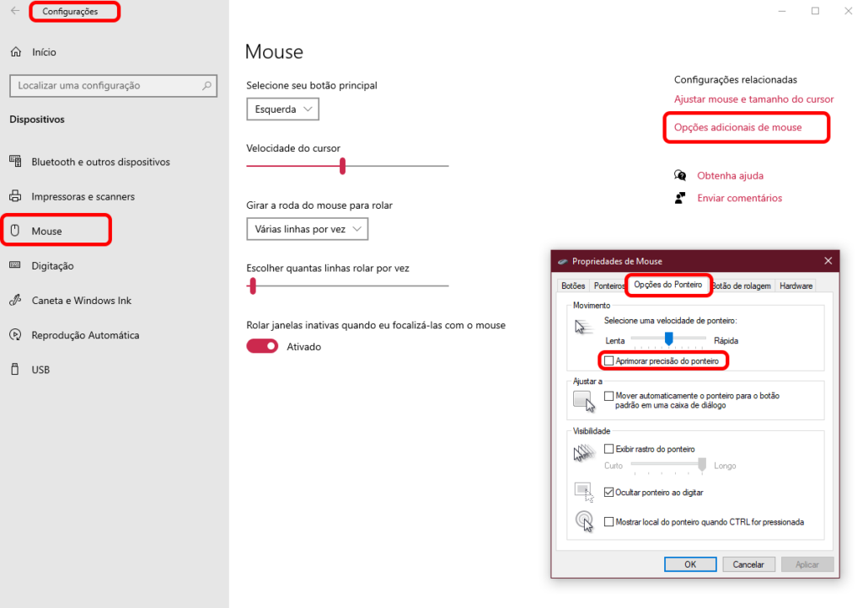This screenshot has width=863, height=608.
Task: Click the Bluetooth e outros dispositivos icon
Action: (16, 162)
